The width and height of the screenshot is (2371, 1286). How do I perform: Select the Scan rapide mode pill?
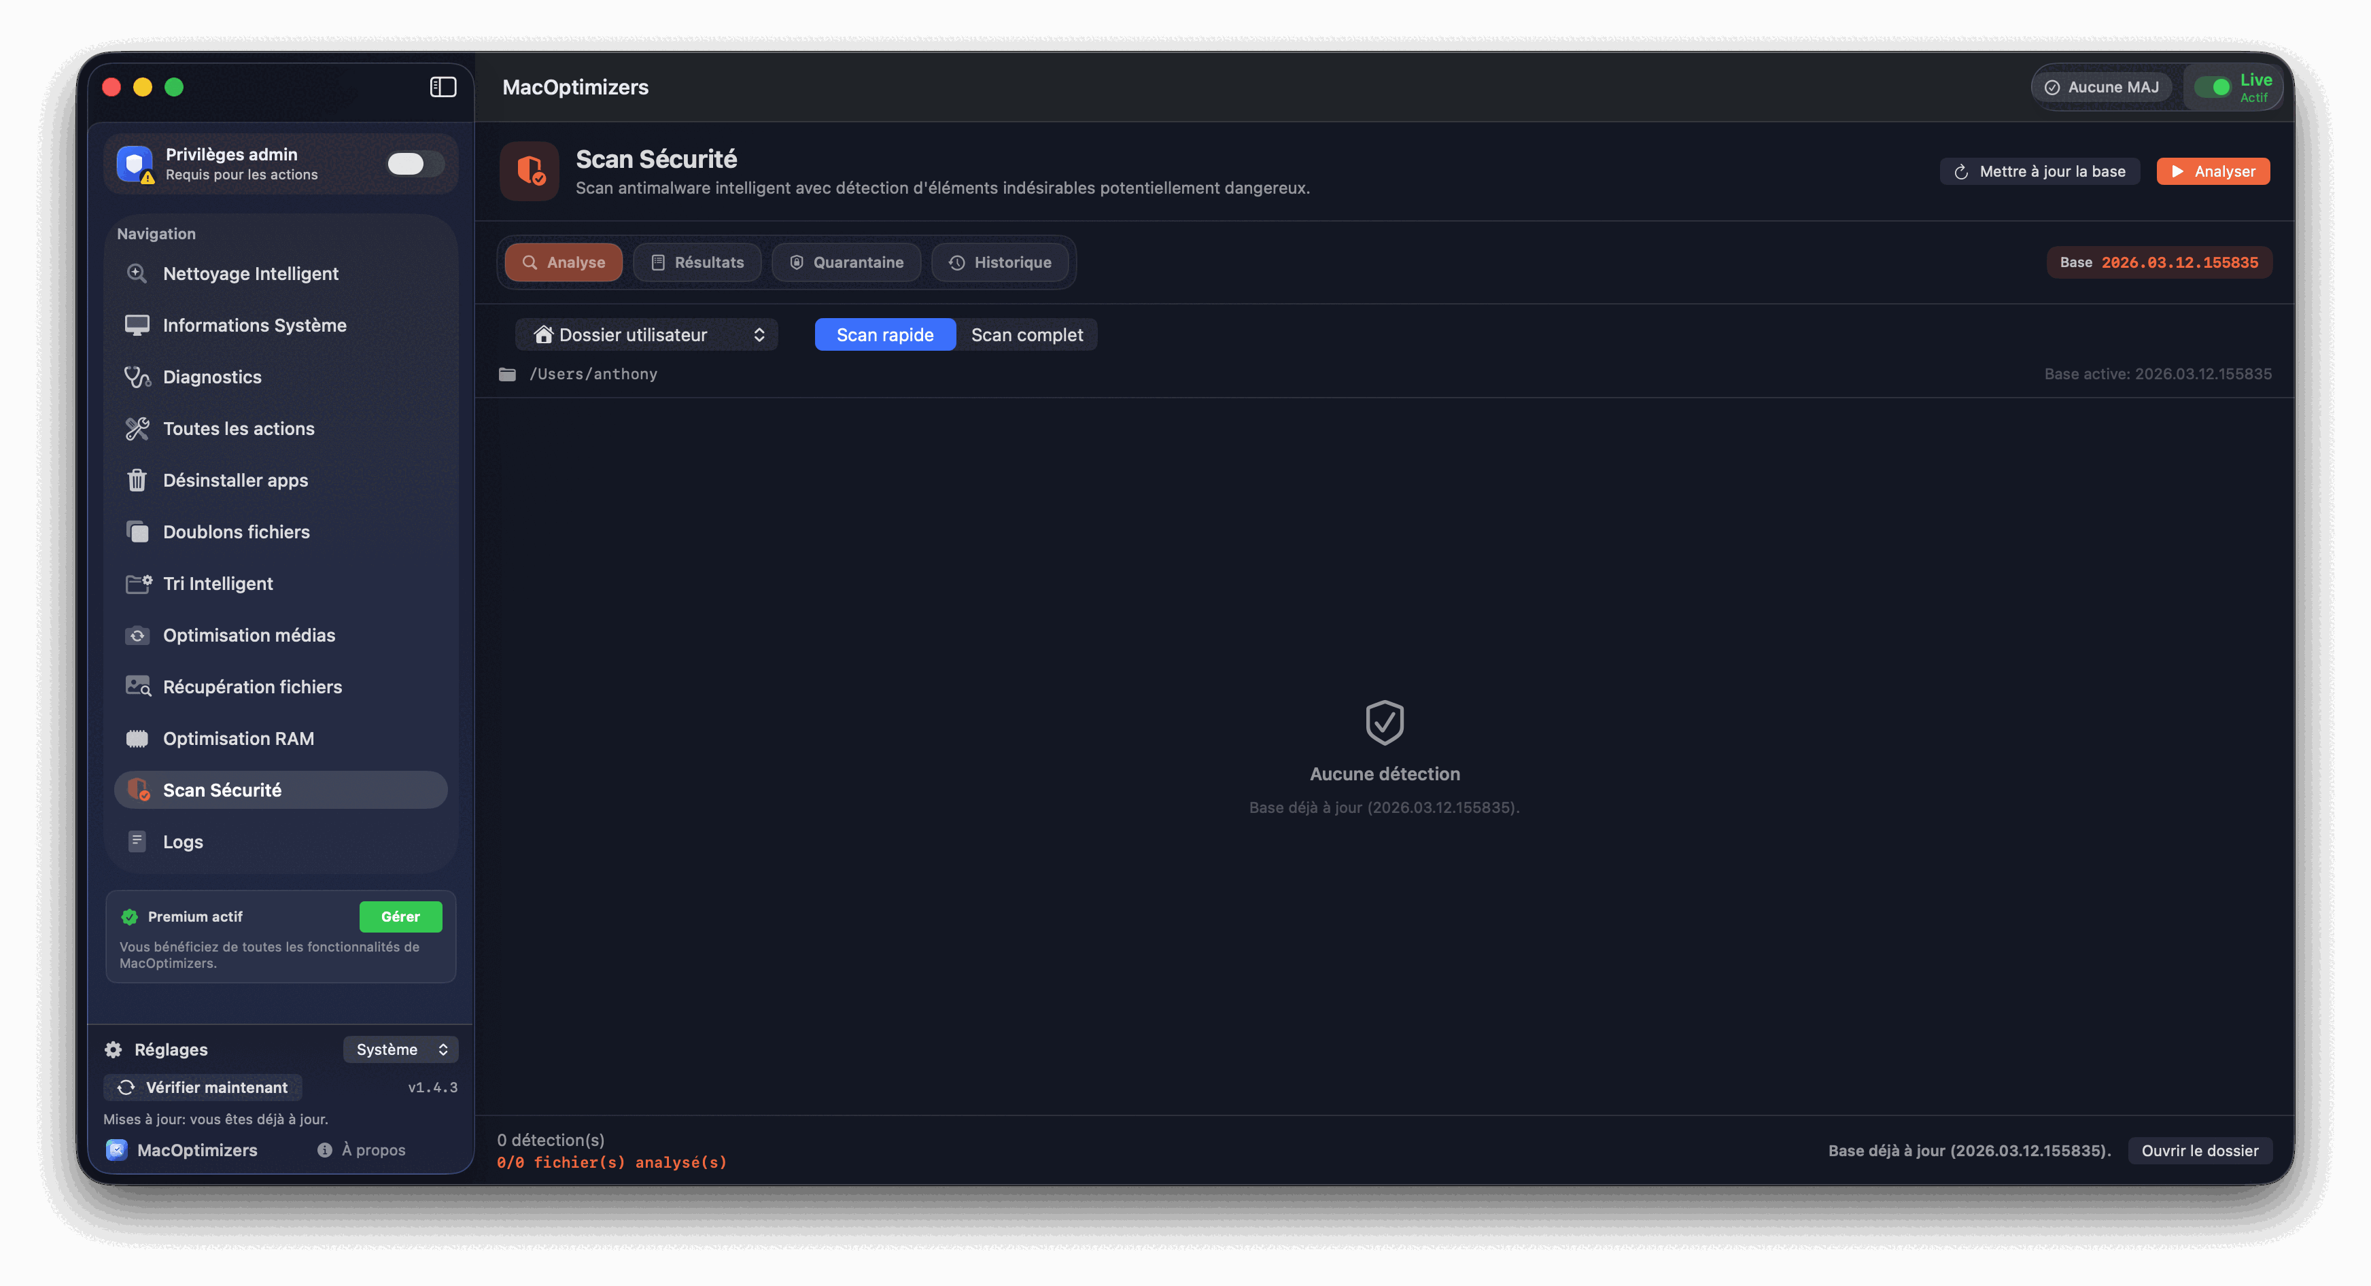pyautogui.click(x=884, y=334)
